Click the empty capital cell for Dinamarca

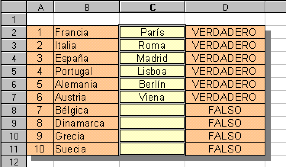tap(152, 123)
